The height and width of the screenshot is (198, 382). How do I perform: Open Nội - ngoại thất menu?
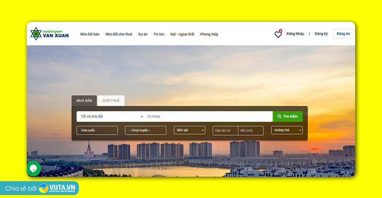[x=182, y=34]
